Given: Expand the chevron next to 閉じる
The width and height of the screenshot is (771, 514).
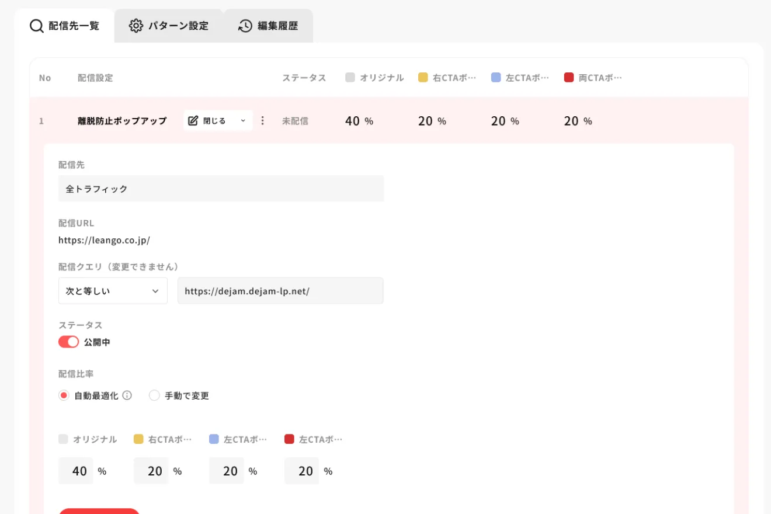Looking at the screenshot, I should click(x=243, y=121).
